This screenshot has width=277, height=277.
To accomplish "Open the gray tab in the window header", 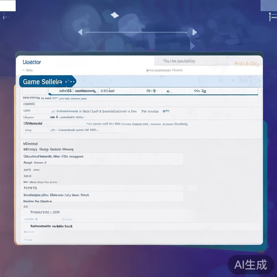I will click(x=179, y=61).
